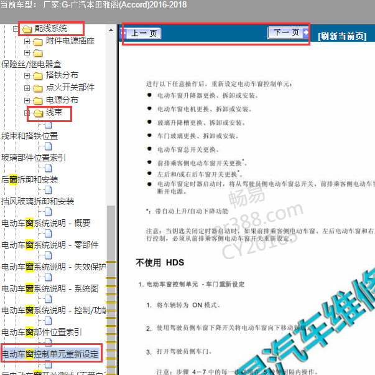Screen dimensions: 375x375
Task: Open 电动车窗系统说明 - 失效保护
Action: [x=53, y=267]
